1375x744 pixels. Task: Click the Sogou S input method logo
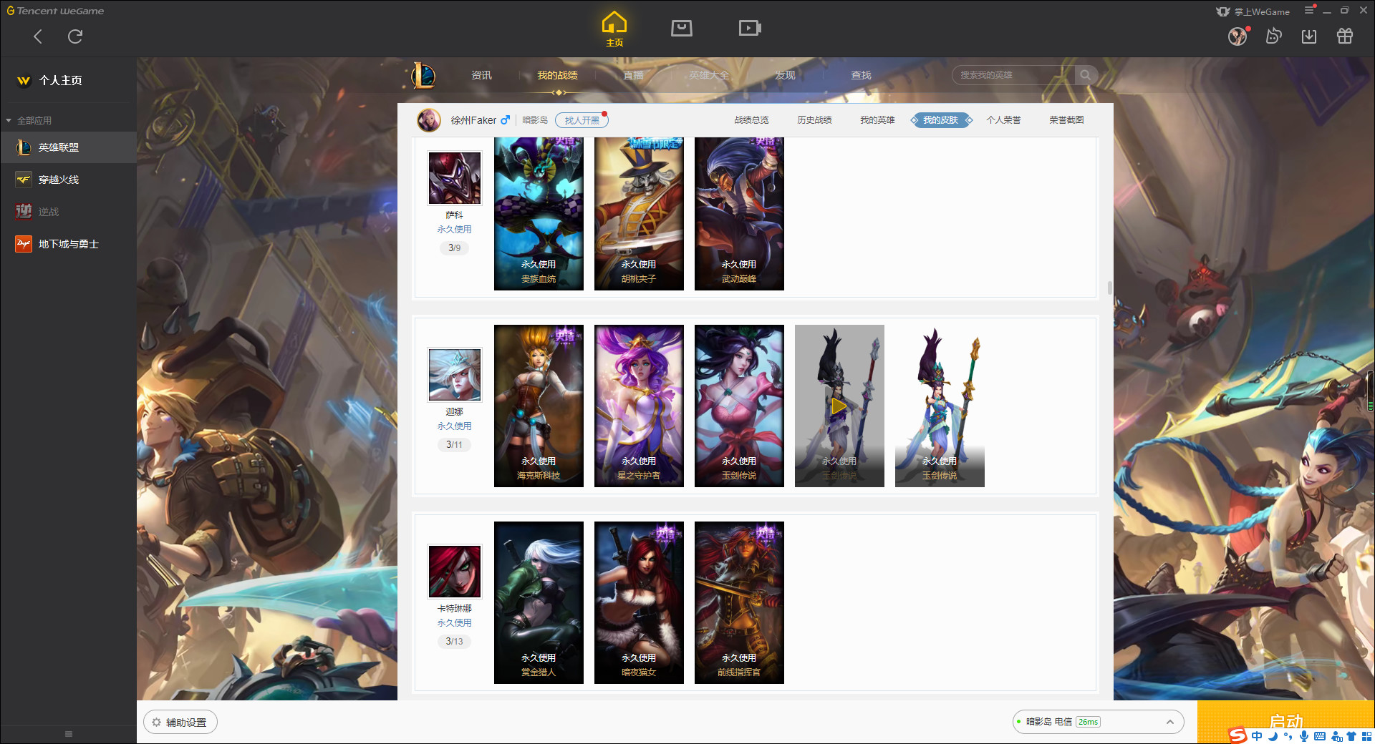1237,735
